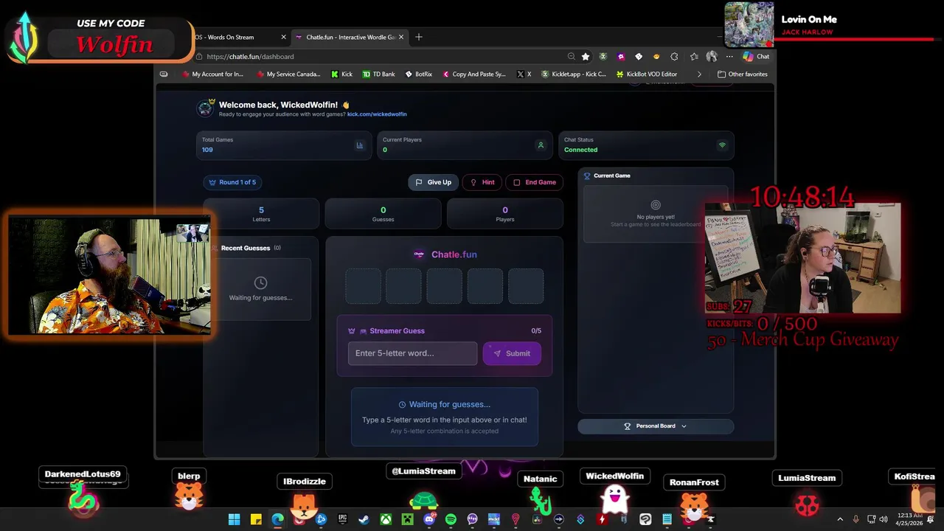Open the Copilot Chat button
Screen dimensions: 944x531
click(x=757, y=57)
